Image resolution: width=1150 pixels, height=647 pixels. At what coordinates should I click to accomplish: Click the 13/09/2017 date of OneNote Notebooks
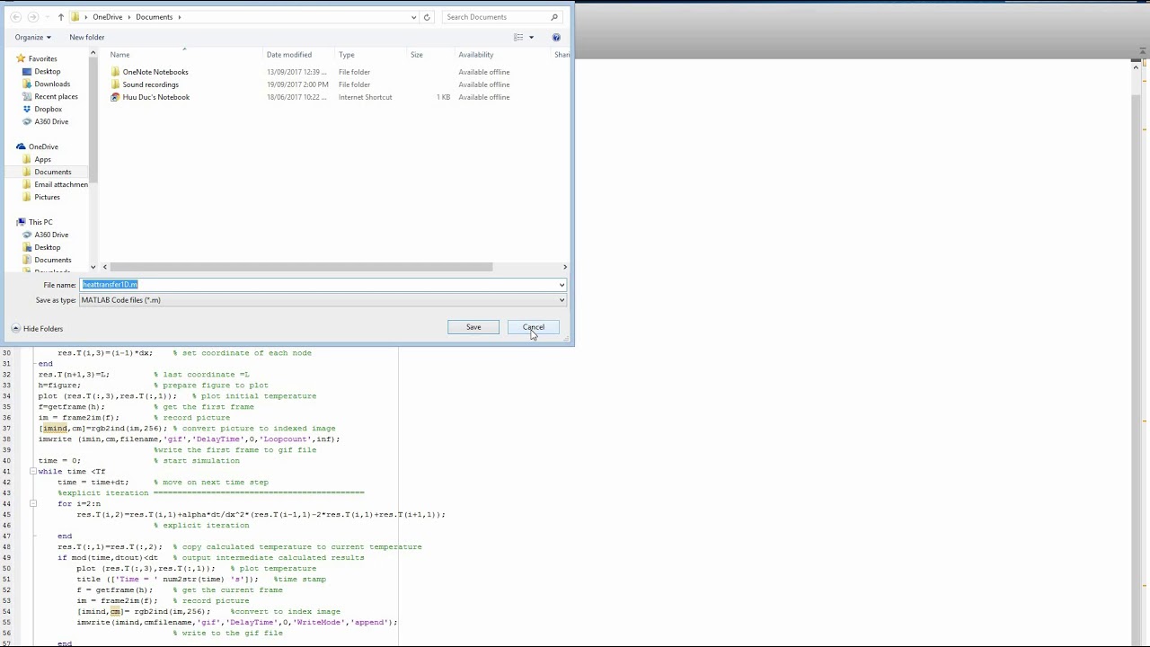coord(296,72)
